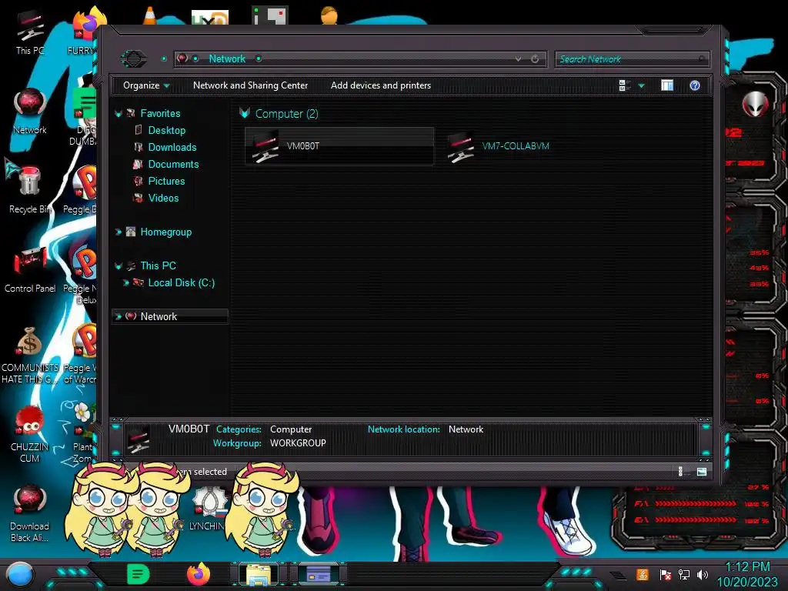
Task: Open the address bar history dropdown
Action: pos(518,58)
